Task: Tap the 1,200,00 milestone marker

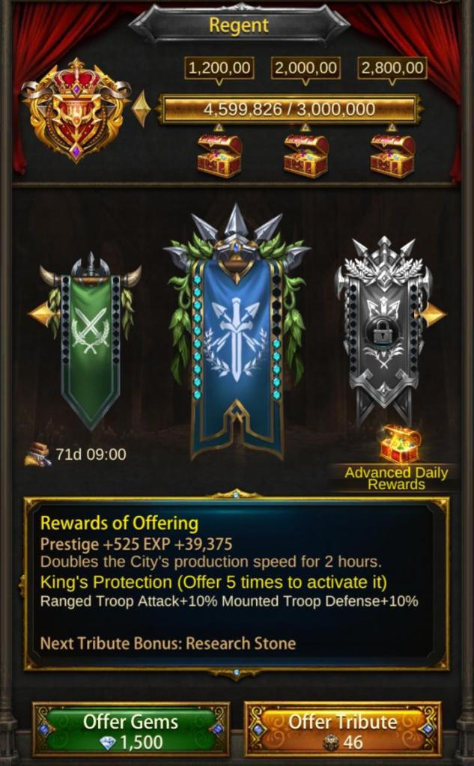Action: point(219,68)
